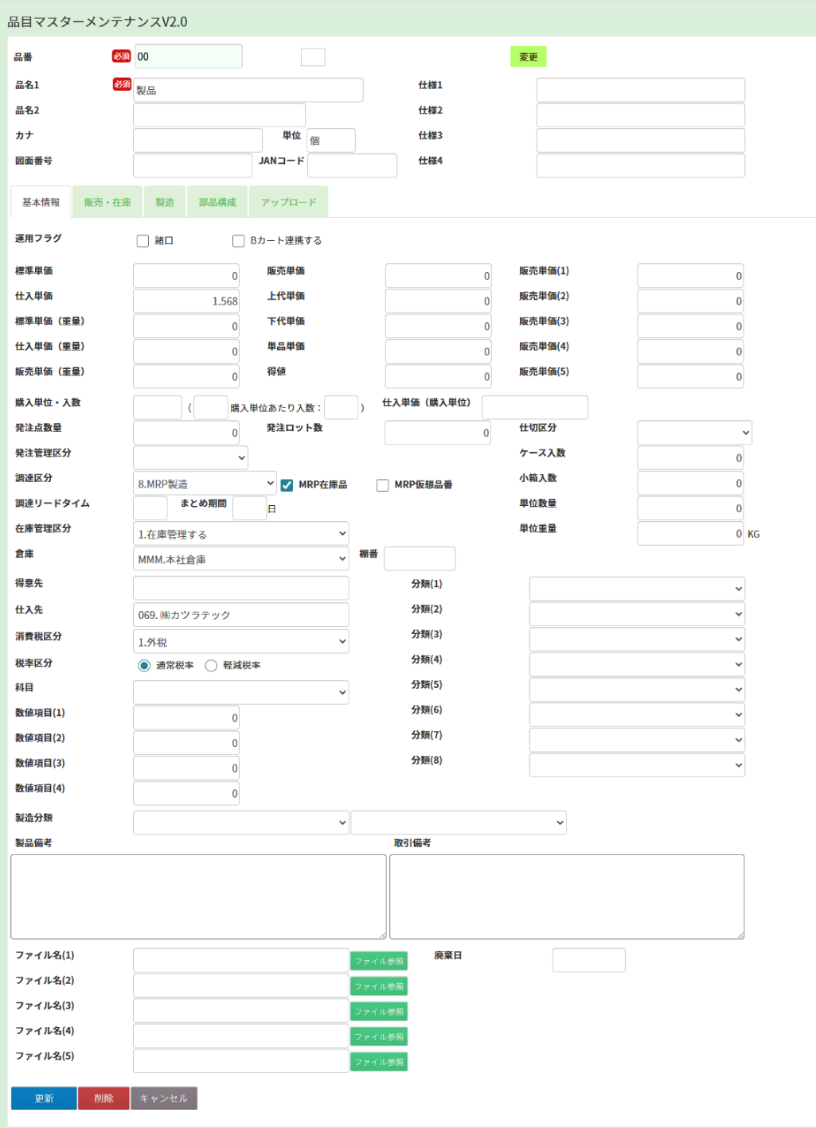Choose the 通常税率 radio option
The height and width of the screenshot is (1128, 816).
click(144, 666)
